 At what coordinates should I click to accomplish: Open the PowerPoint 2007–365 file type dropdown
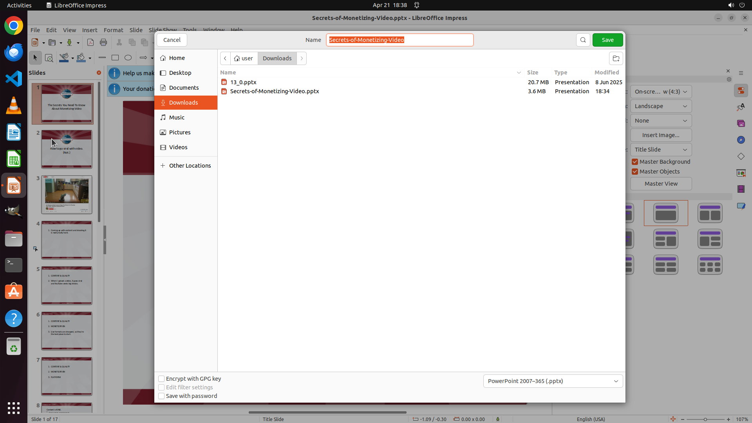click(x=553, y=381)
